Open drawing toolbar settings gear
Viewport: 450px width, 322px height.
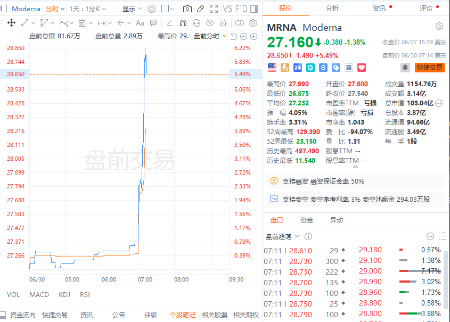[x=253, y=23]
